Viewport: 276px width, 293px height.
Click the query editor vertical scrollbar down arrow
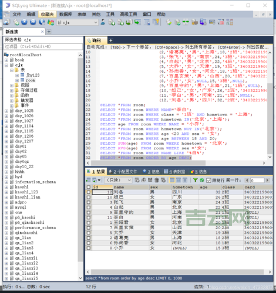point(270,157)
